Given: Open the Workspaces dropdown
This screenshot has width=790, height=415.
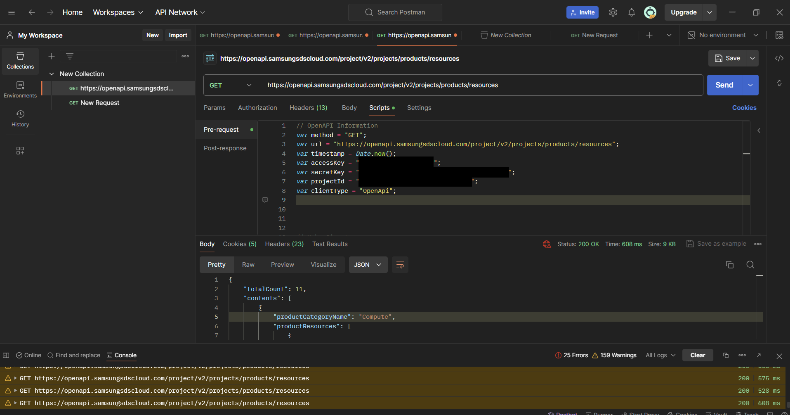Looking at the screenshot, I should [118, 12].
